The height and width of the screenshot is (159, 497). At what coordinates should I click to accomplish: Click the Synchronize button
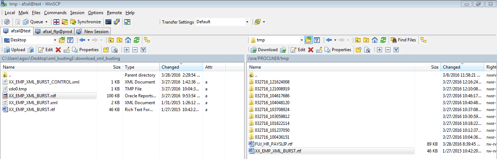(86, 22)
